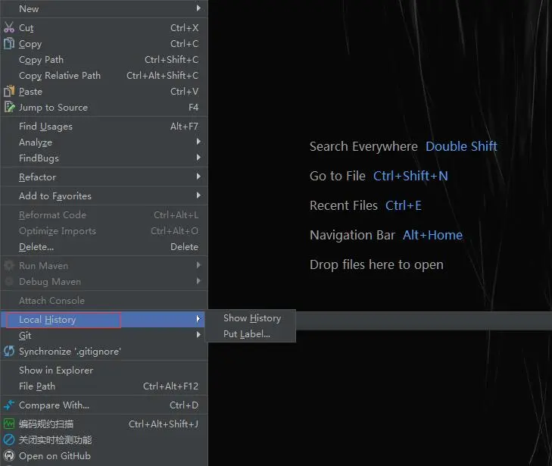This screenshot has height=466, width=552.
Task: Open the Add to Favorites submenu
Action: click(55, 196)
